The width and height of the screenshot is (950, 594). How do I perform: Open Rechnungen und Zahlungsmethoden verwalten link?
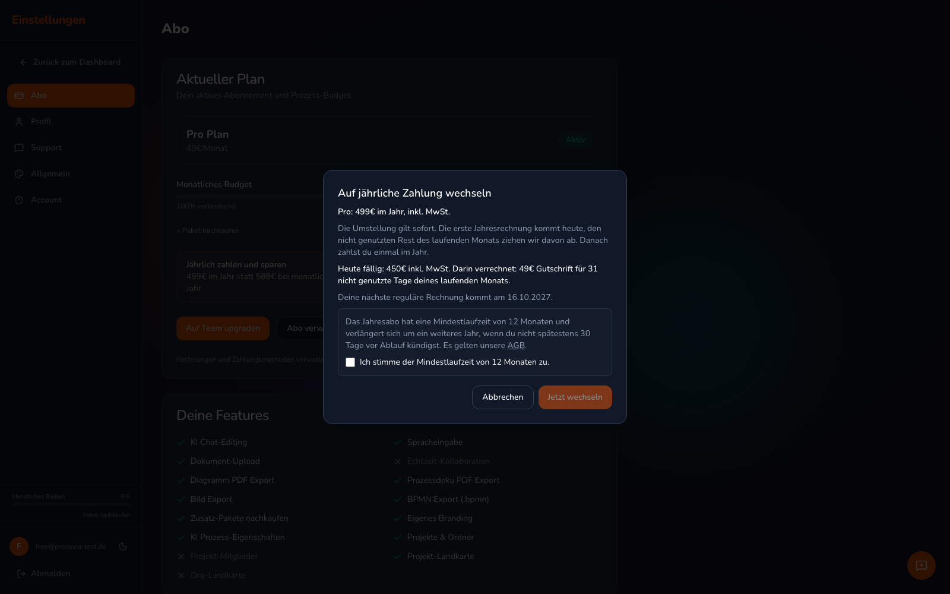pyautogui.click(x=250, y=359)
